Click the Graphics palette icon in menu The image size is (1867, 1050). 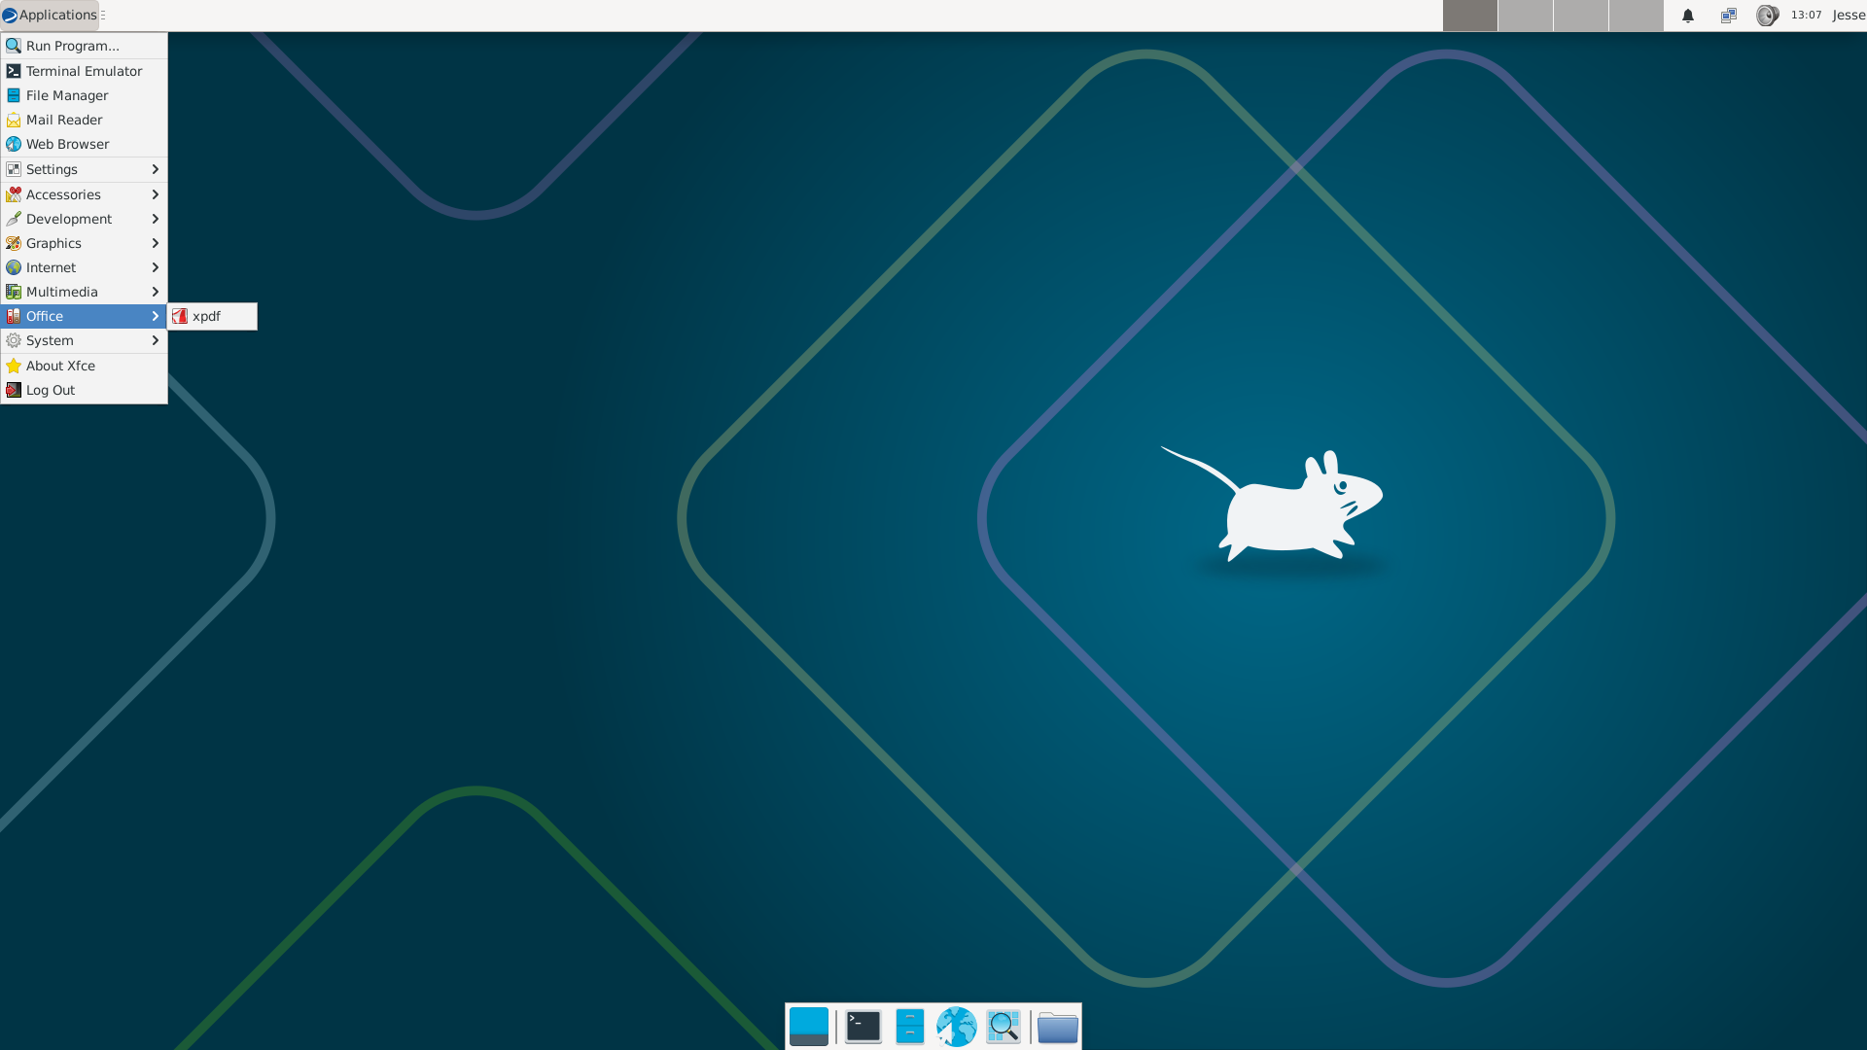point(14,243)
